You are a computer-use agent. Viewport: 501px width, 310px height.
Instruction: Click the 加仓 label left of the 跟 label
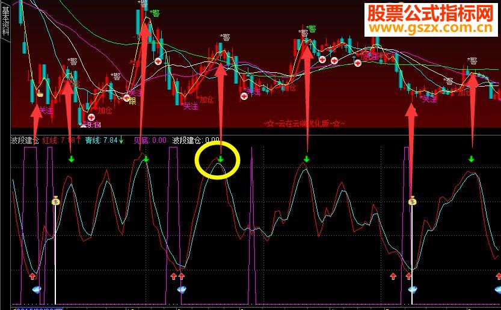(104, 111)
